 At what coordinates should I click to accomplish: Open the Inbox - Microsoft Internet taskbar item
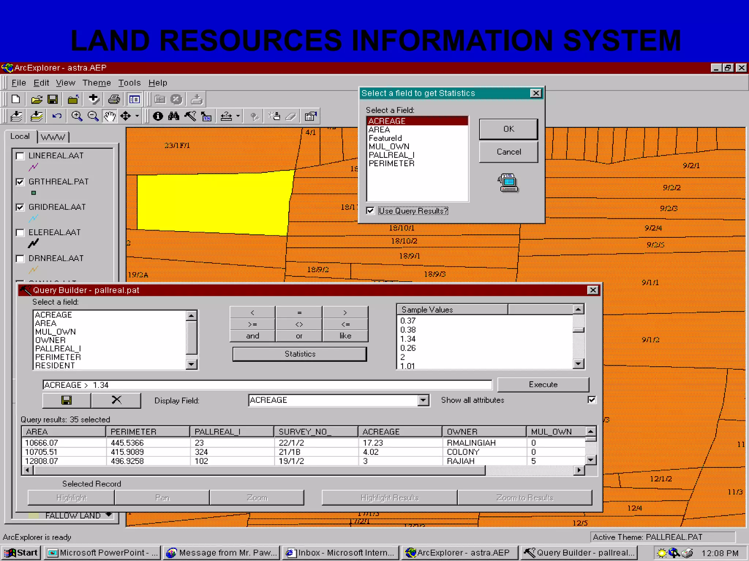coord(341,553)
